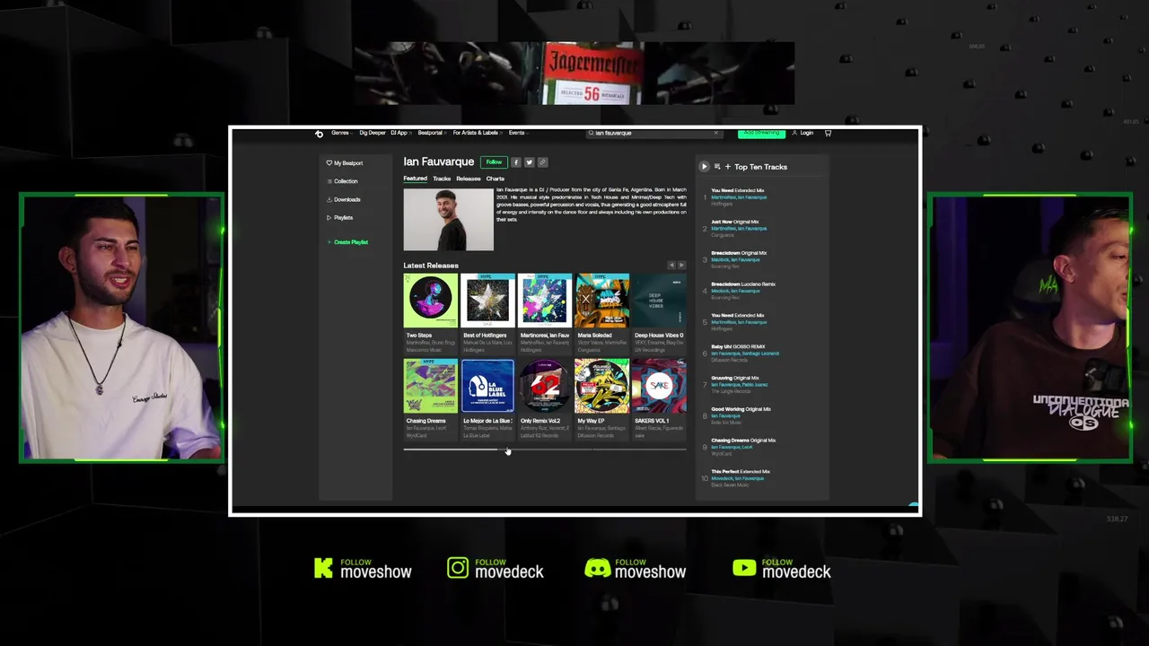The width and height of the screenshot is (1149, 646).
Task: Open track 6 Baby Uh! GOSSO REMIX
Action: pyautogui.click(x=738, y=346)
